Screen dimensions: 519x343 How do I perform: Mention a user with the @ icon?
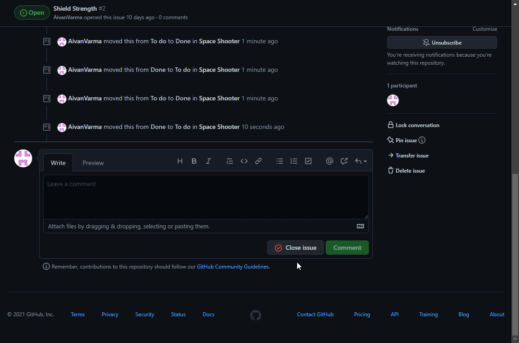point(329,161)
